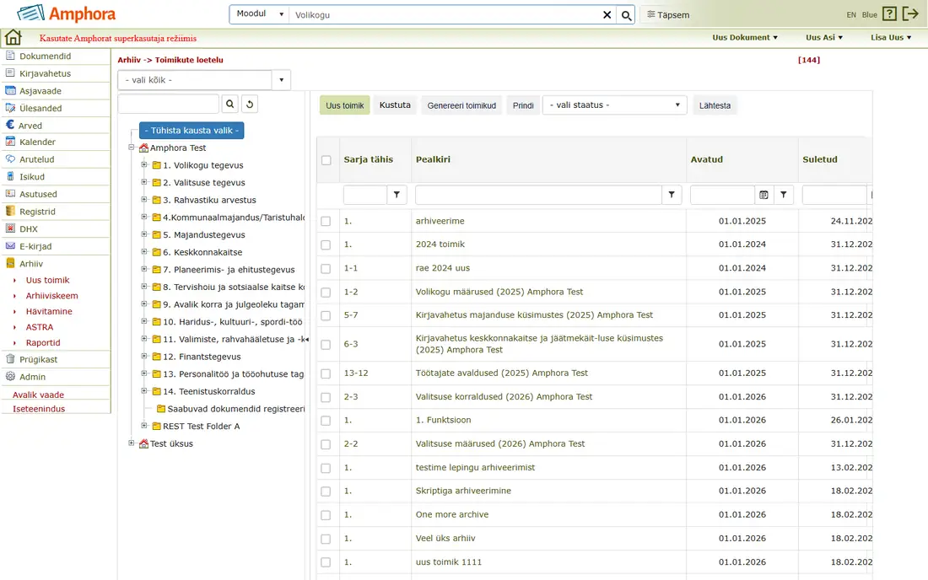This screenshot has width=928, height=580.
Task: Open Arhiiviskeem under Arhiiv
Action: (51, 296)
